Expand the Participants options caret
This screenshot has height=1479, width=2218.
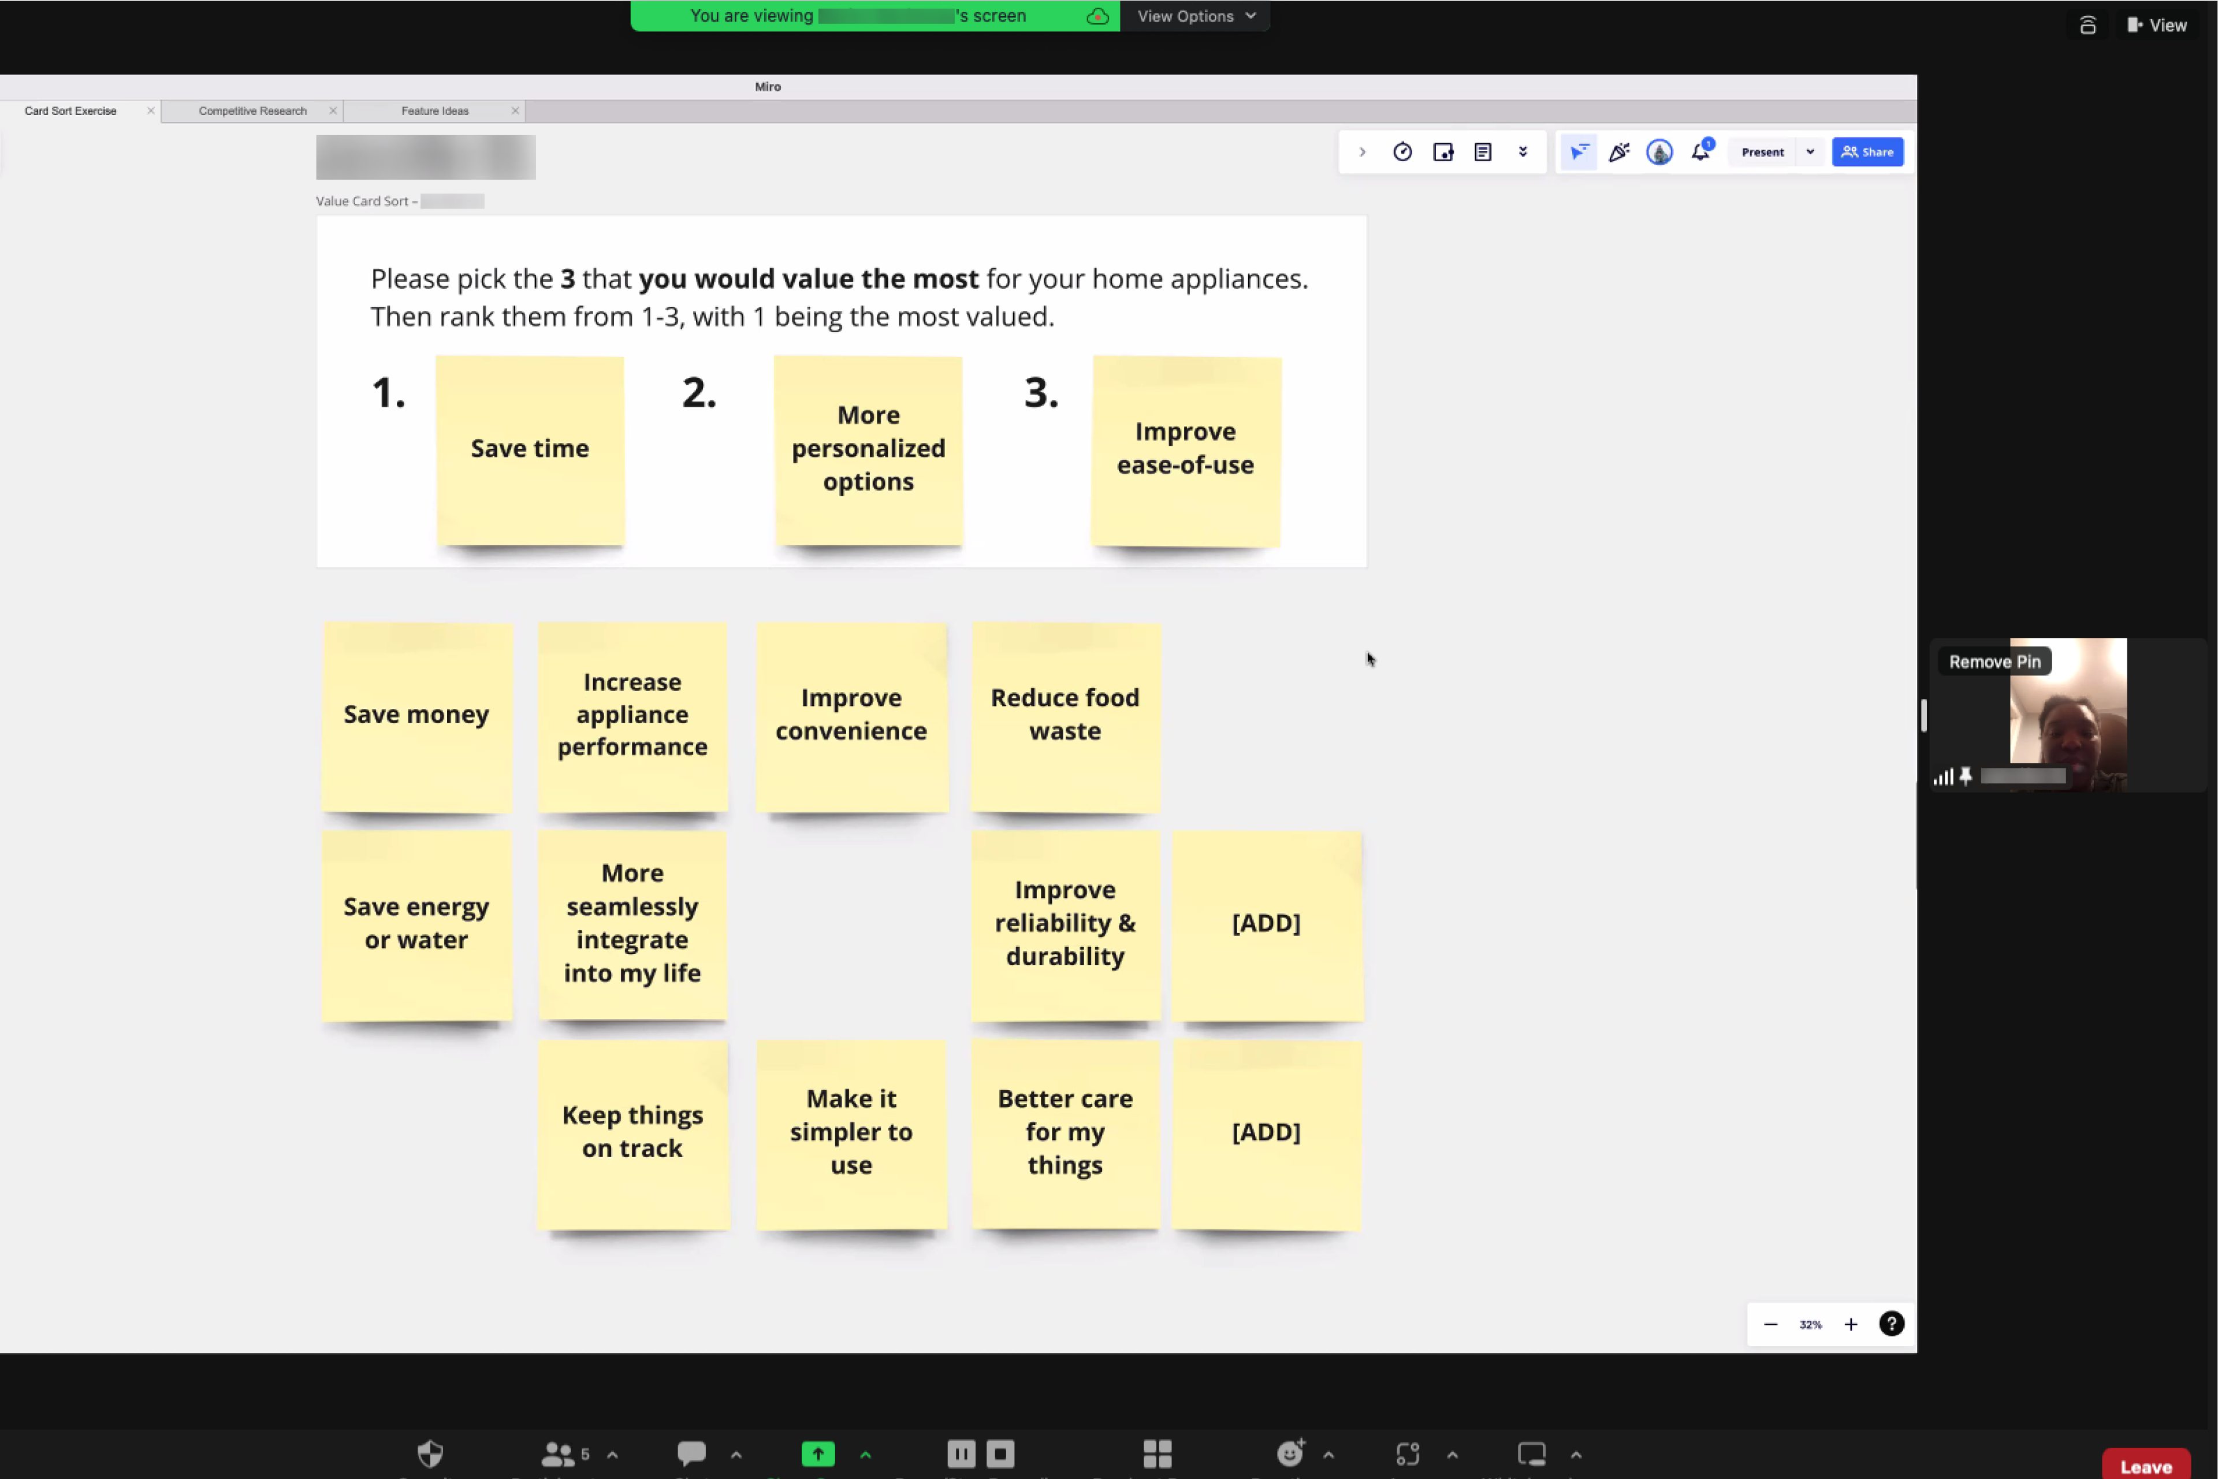[x=612, y=1455]
